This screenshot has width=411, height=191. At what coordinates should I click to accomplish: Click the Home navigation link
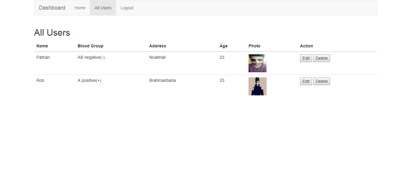coord(80,8)
